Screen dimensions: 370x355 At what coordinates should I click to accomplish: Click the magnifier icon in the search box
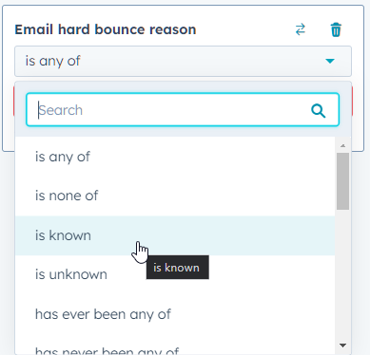point(318,111)
